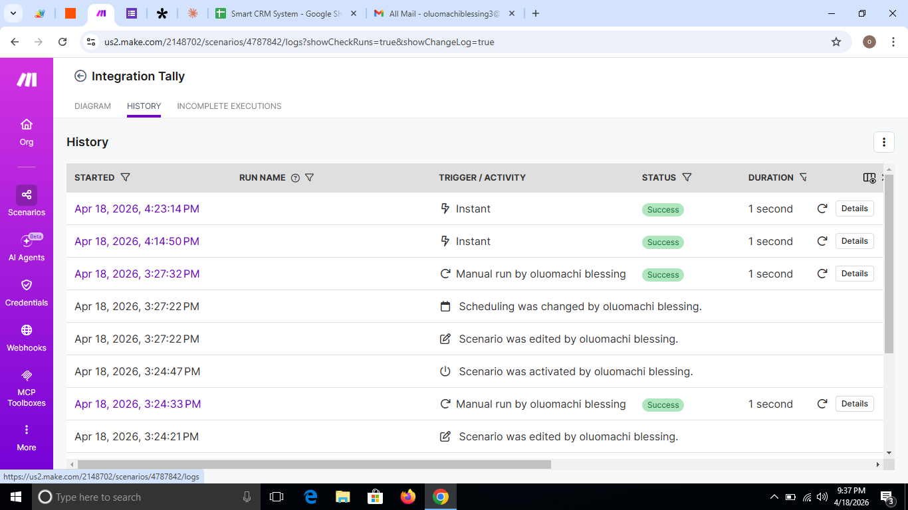This screenshot has height=510, width=908.
Task: Open Scenarios in the left sidebar
Action: coord(27,201)
